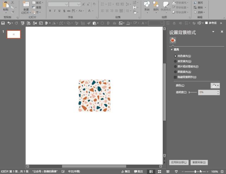Click the terrazzo pattern image on slide

click(94, 96)
